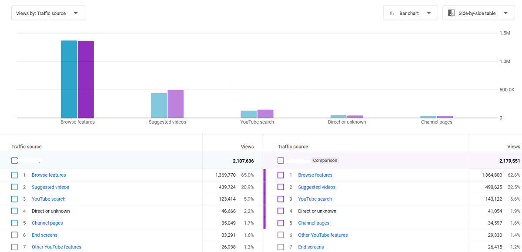The width and height of the screenshot is (522, 252).
Task: Uncheck comparison Channel pages checkbox
Action: (x=281, y=223)
